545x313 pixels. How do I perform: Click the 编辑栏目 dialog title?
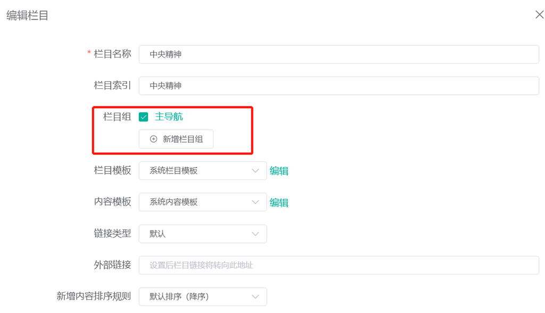click(27, 15)
